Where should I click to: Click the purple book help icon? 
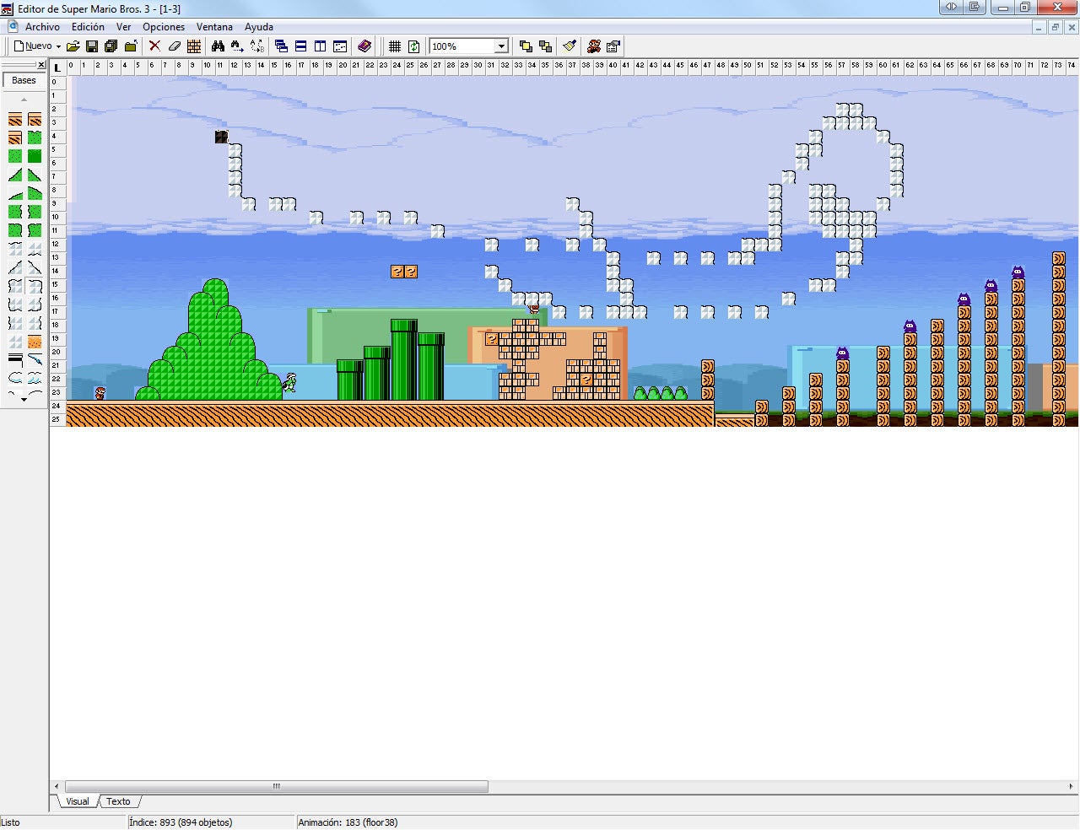pyautogui.click(x=364, y=46)
